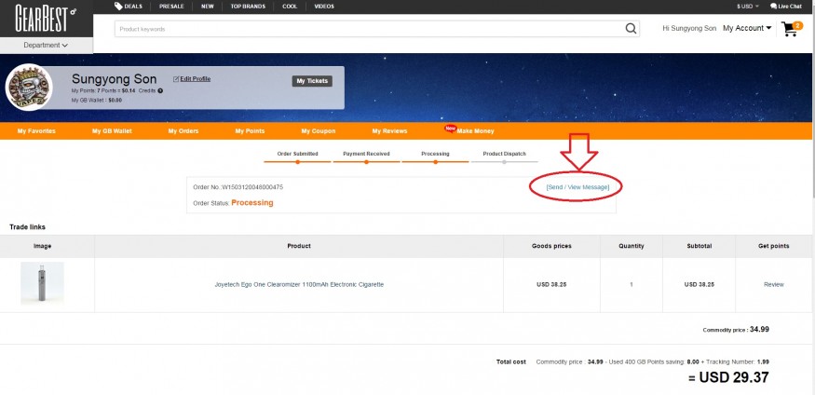Open the shopping cart icon

point(790,29)
